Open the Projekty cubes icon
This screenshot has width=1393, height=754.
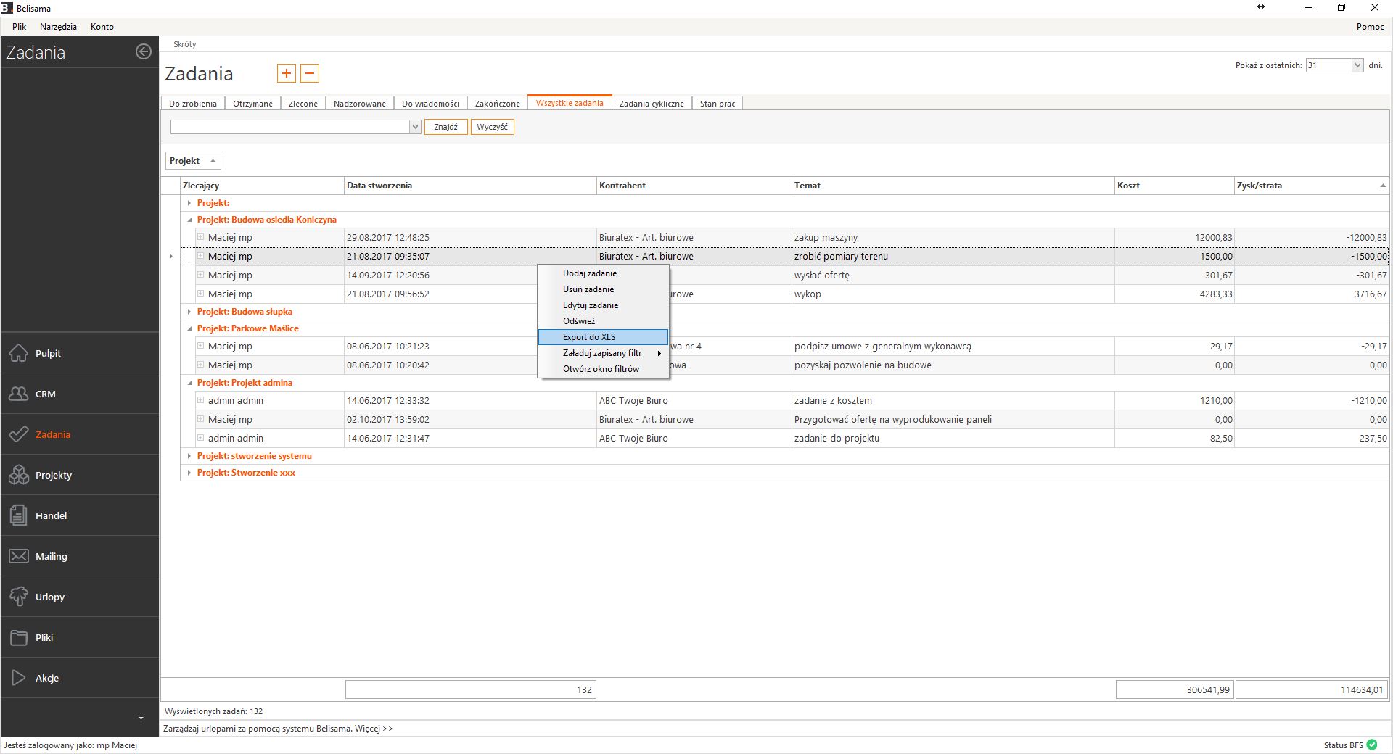coord(19,475)
